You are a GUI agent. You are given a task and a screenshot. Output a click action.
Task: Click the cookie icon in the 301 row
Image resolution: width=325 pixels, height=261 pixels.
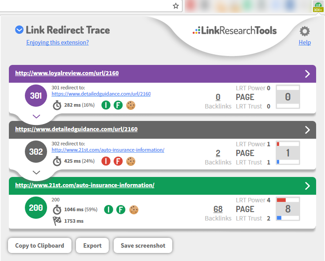(131, 105)
